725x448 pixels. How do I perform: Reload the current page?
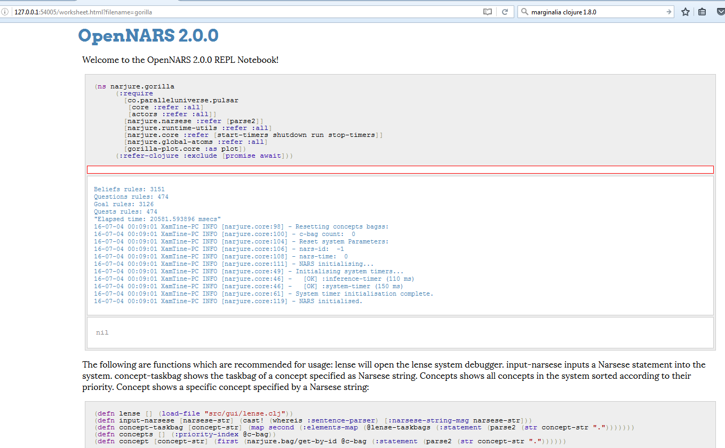pos(504,12)
